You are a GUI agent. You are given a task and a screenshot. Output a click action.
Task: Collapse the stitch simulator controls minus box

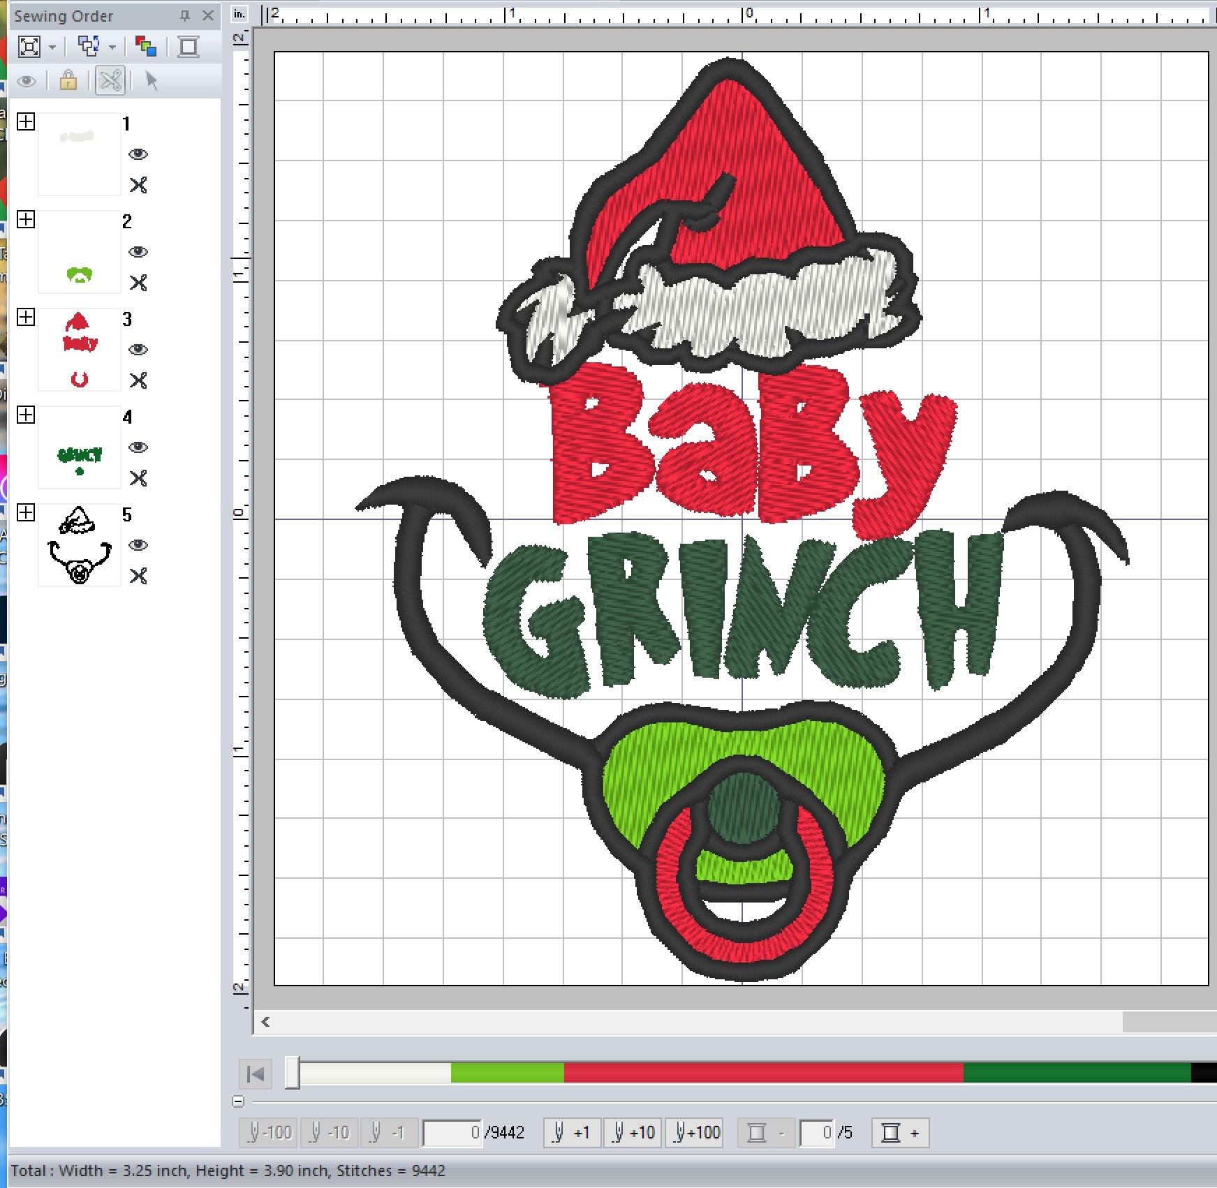[238, 1101]
